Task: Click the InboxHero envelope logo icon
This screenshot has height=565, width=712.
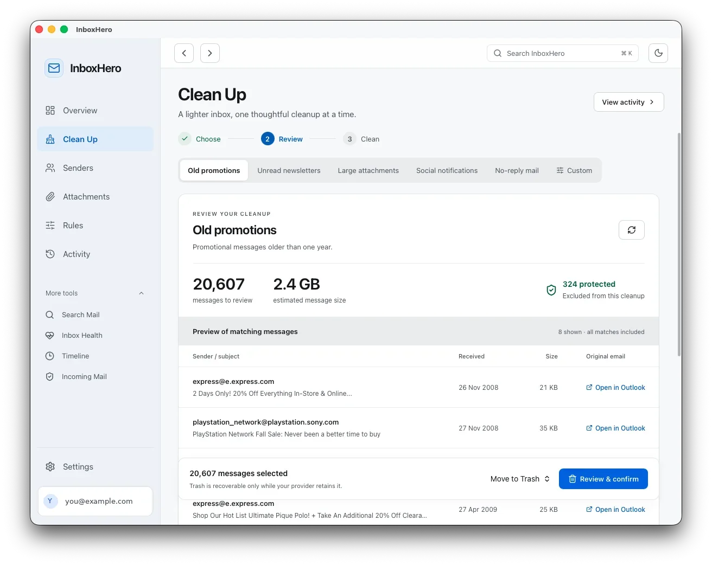Action: (x=54, y=68)
